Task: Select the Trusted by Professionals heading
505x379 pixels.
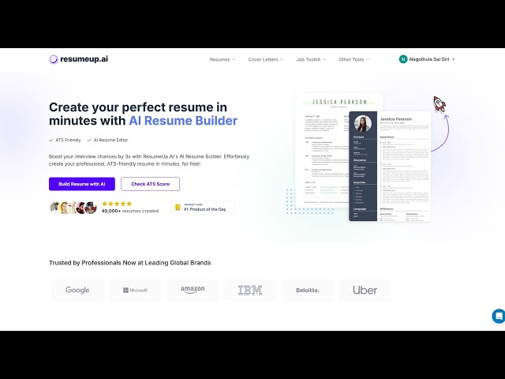Action: click(x=129, y=263)
